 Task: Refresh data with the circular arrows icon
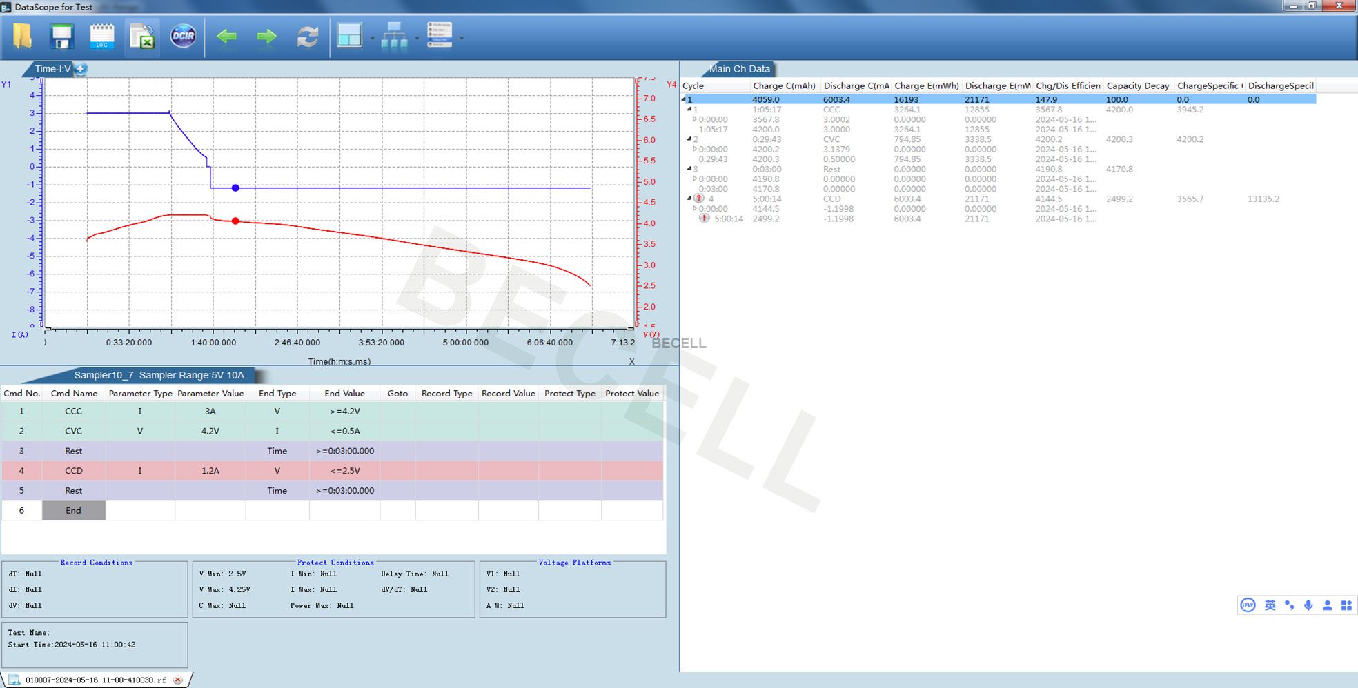click(x=308, y=37)
